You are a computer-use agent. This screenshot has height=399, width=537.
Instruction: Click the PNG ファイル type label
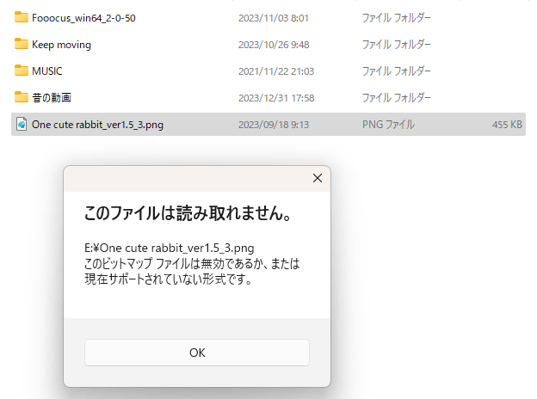388,125
